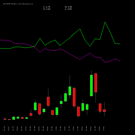Click the chart title text at top left

(x=18, y=4)
